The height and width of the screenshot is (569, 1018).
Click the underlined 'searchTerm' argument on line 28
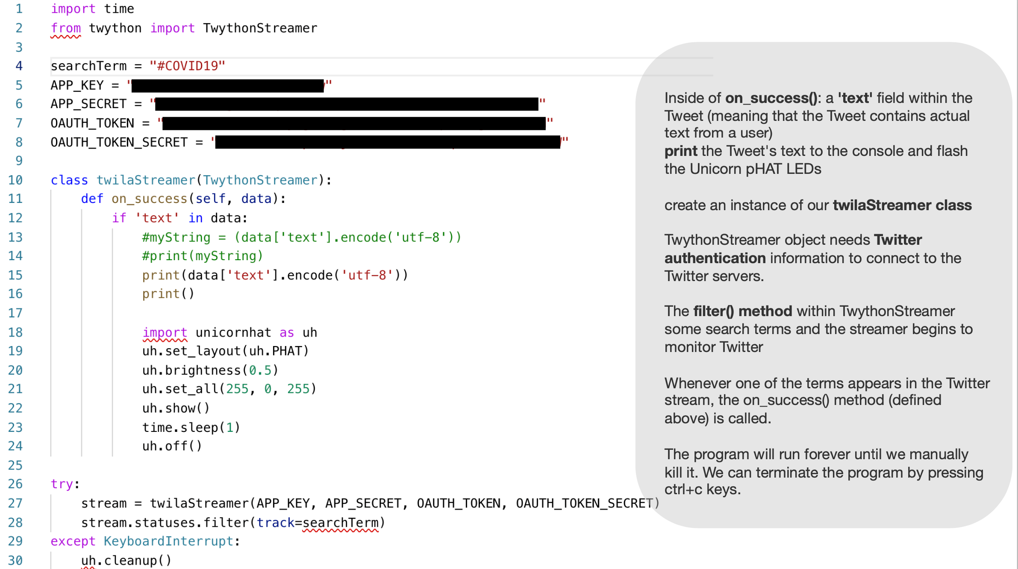[x=340, y=523]
